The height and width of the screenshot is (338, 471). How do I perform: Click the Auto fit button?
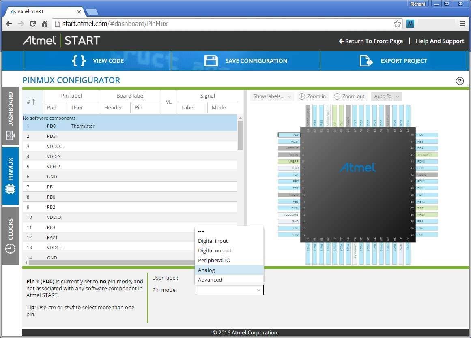[383, 96]
